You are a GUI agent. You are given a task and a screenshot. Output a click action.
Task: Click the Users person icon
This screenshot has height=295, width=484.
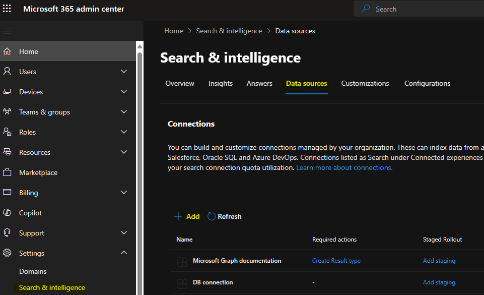pyautogui.click(x=7, y=72)
